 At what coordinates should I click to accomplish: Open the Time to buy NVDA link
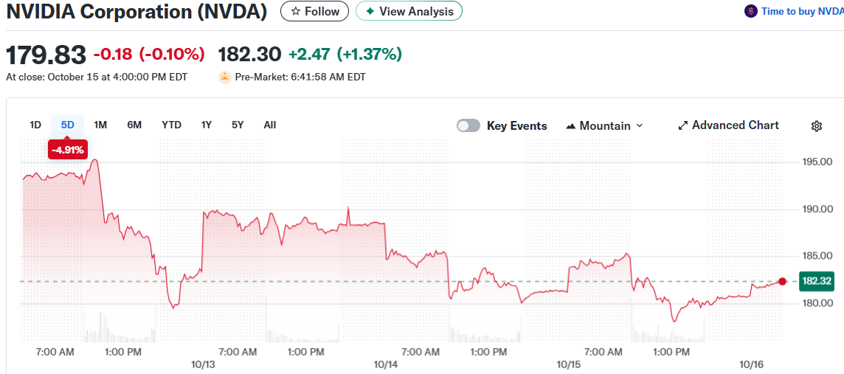point(802,11)
